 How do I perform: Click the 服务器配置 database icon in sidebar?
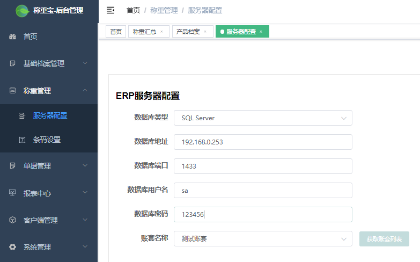(x=22, y=115)
